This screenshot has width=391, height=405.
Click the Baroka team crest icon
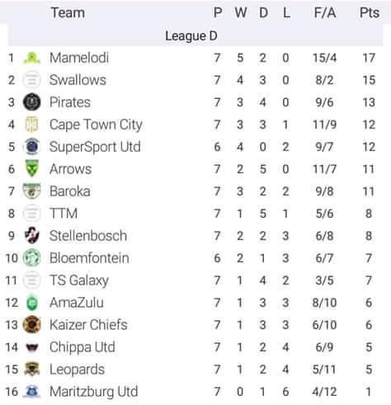(32, 191)
